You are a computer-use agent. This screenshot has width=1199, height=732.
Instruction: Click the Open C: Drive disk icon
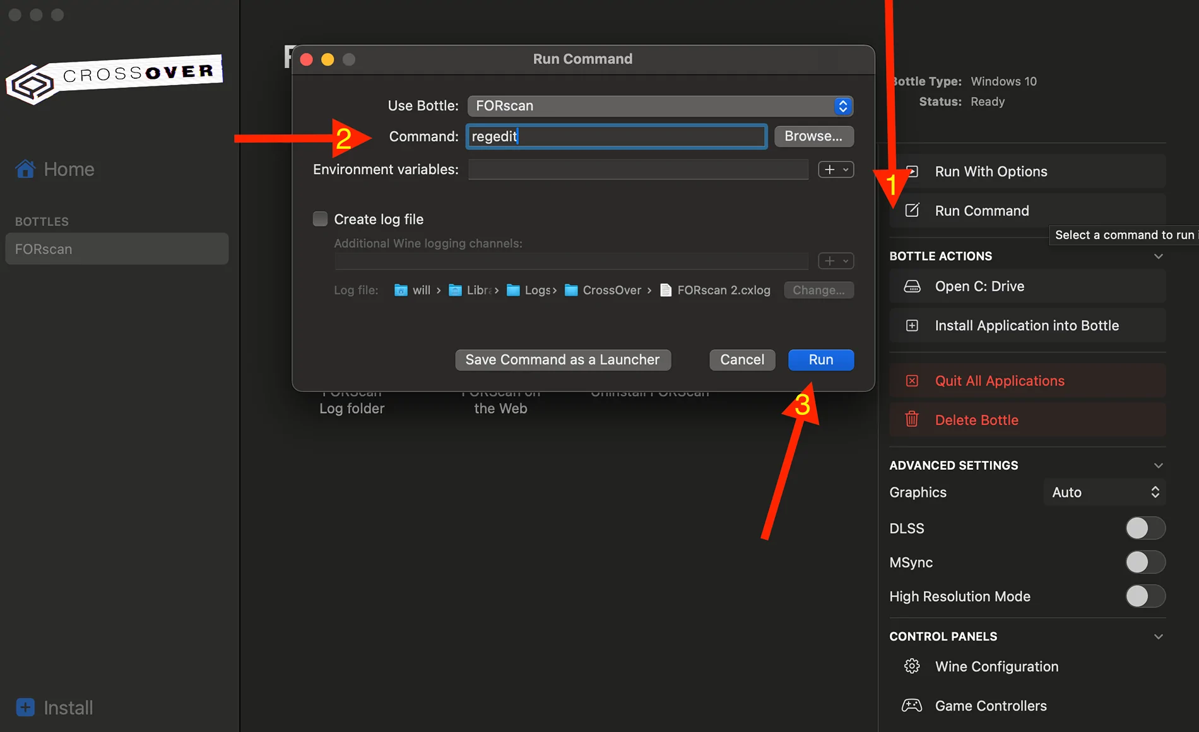click(912, 286)
